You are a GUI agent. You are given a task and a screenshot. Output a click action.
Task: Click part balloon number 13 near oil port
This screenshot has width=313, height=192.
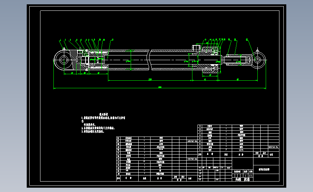pyautogui.click(x=205, y=40)
